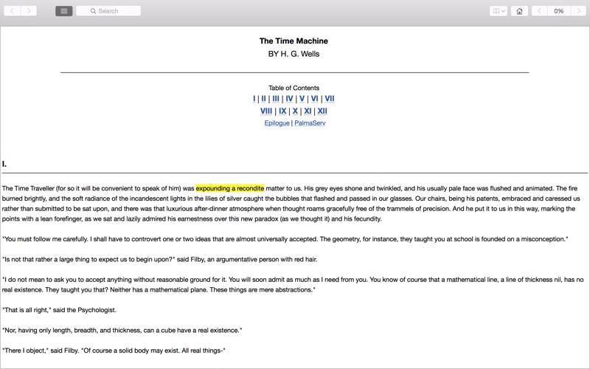Click the highlighted 'expounding a recondite' text
This screenshot has height=369, width=590.
pyautogui.click(x=230, y=188)
